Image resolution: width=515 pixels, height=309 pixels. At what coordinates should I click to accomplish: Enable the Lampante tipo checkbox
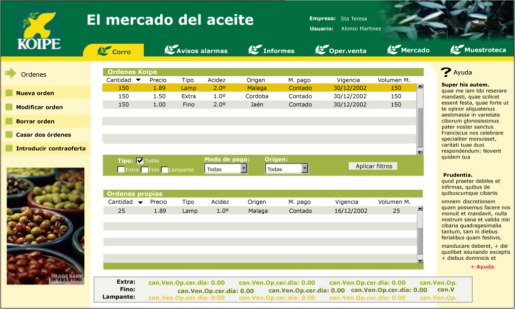point(165,169)
